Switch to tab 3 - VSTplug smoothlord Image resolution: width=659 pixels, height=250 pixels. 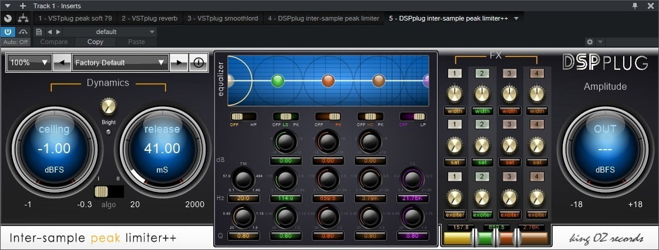click(223, 19)
